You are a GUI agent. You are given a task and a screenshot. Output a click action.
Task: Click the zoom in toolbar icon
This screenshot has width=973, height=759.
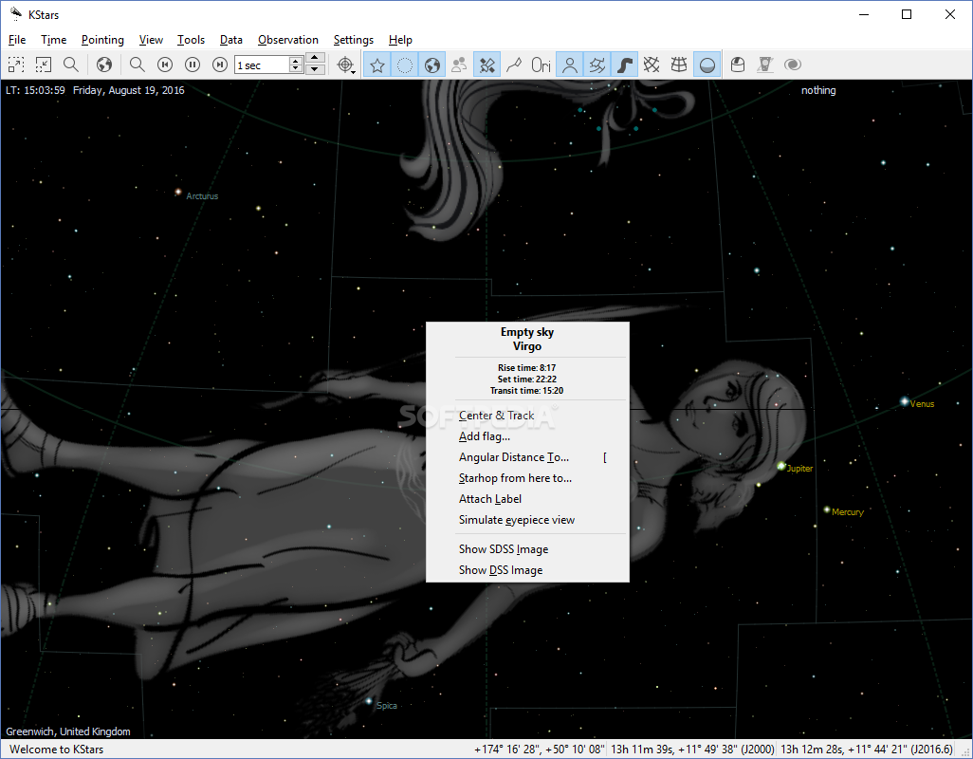[16, 65]
